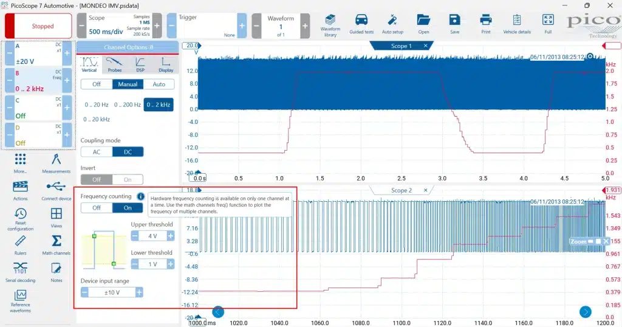Pan Scope 2 right with blue arrow
This screenshot has width=622, height=327.
[586, 312]
